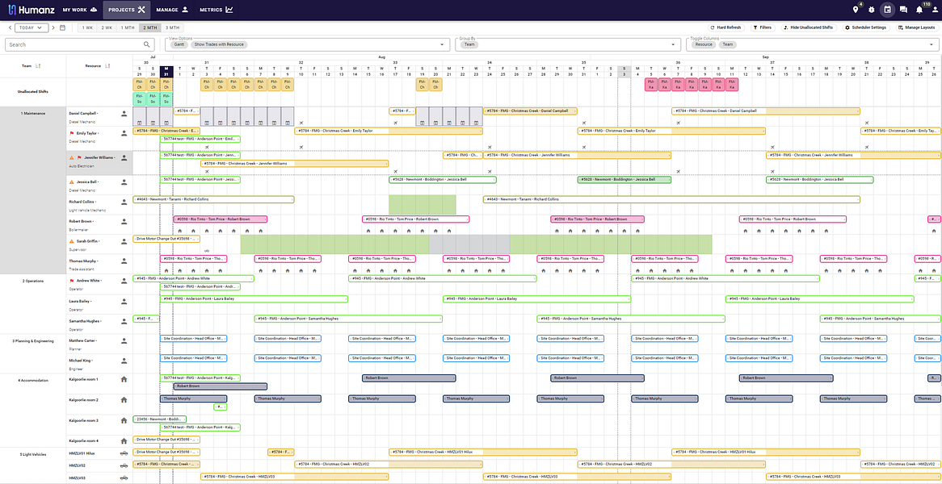Open the chat messages icon

pyautogui.click(x=903, y=10)
